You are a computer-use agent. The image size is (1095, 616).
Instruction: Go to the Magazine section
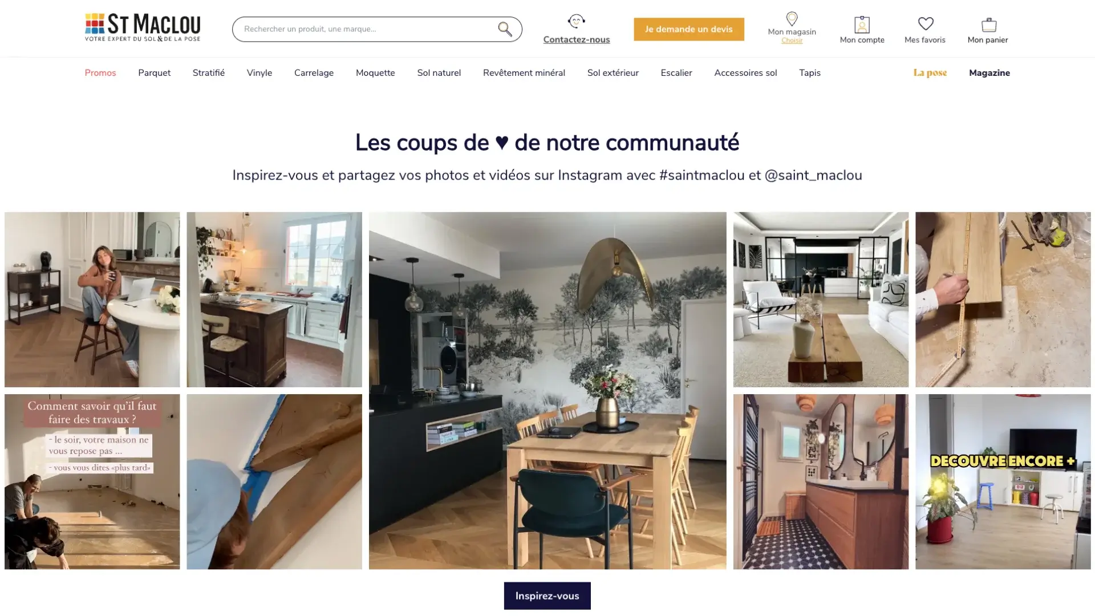coord(989,73)
